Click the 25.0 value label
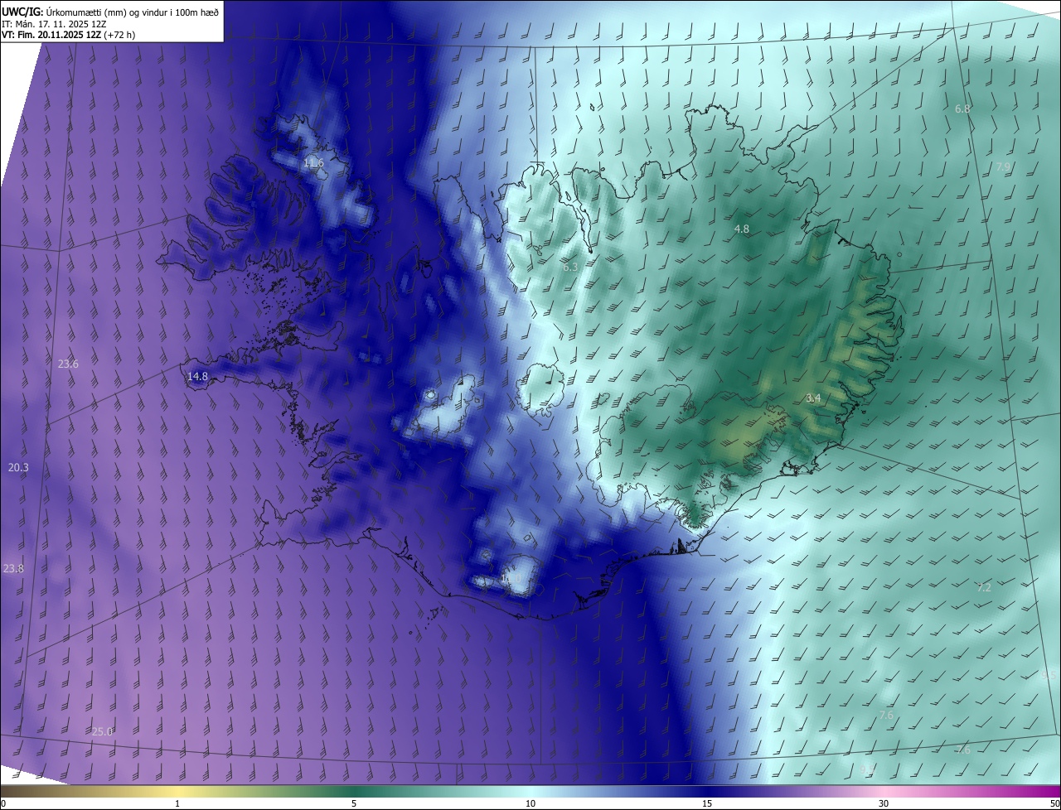Image resolution: width=1061 pixels, height=810 pixels. pyautogui.click(x=102, y=731)
